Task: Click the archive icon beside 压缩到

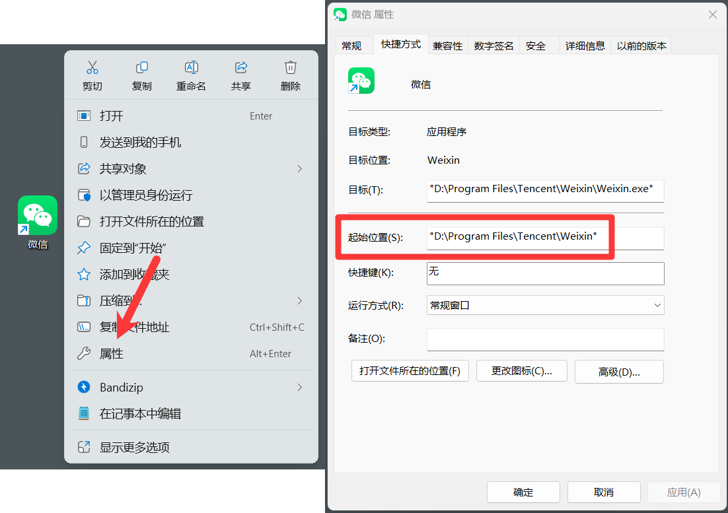Action: pos(84,300)
